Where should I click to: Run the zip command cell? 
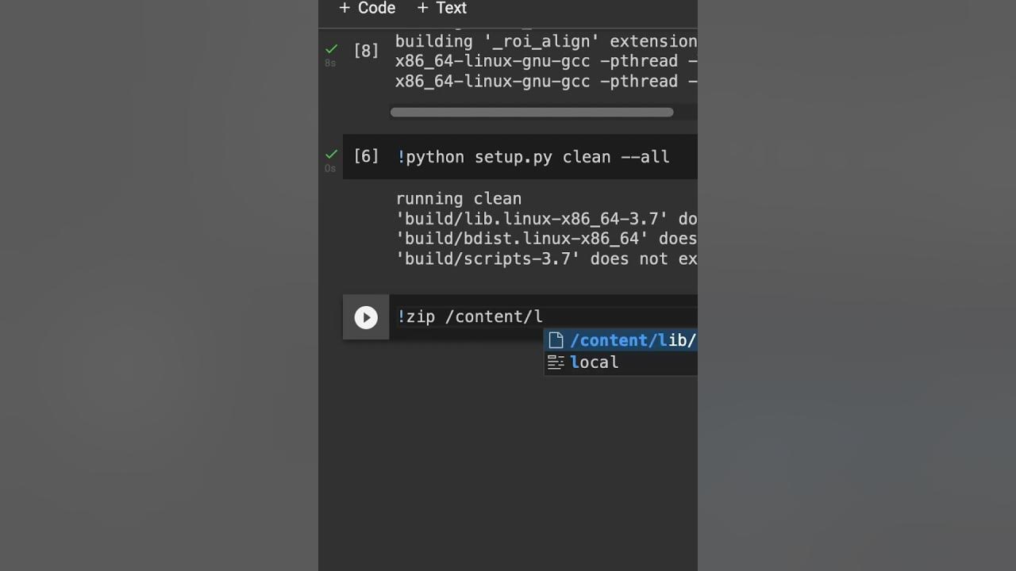click(366, 317)
